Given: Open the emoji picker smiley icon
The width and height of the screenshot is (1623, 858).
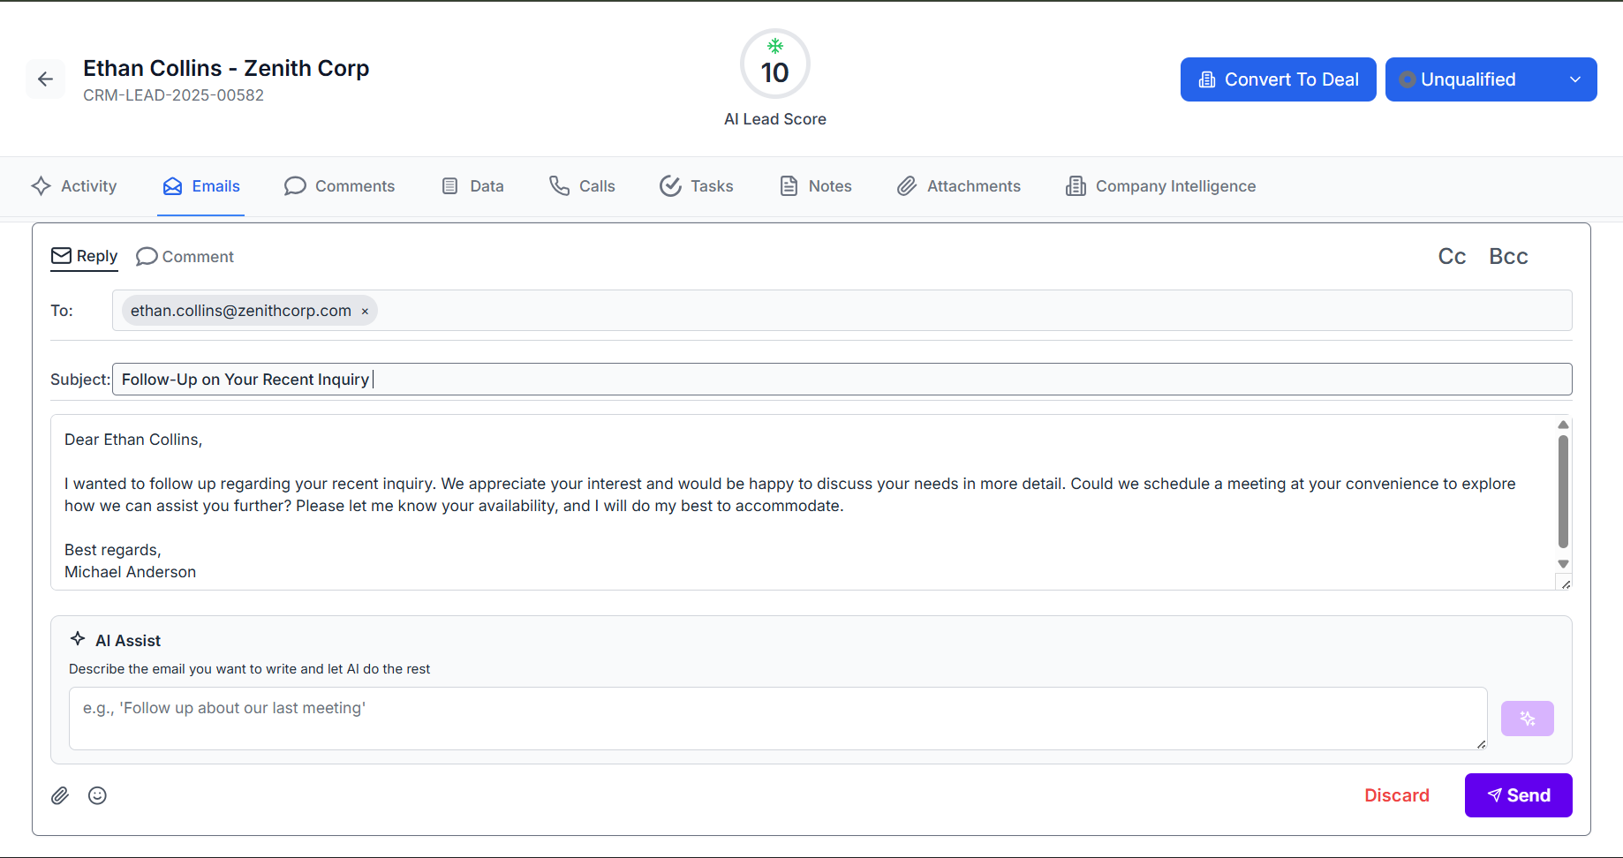Looking at the screenshot, I should (x=97, y=795).
